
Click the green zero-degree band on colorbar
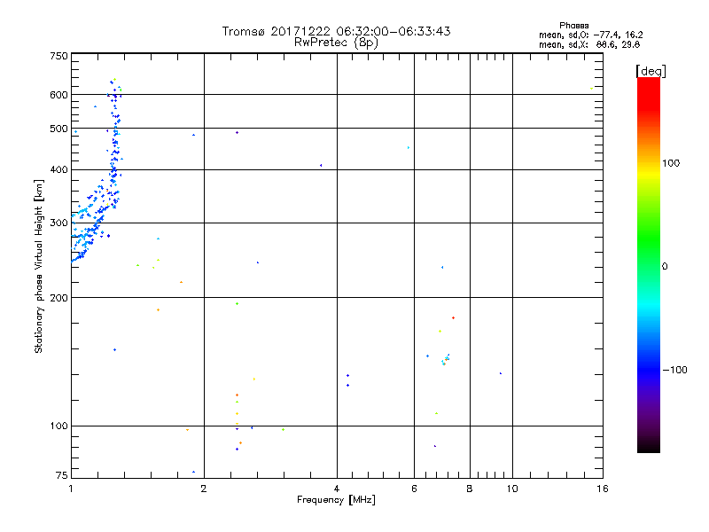pos(648,266)
